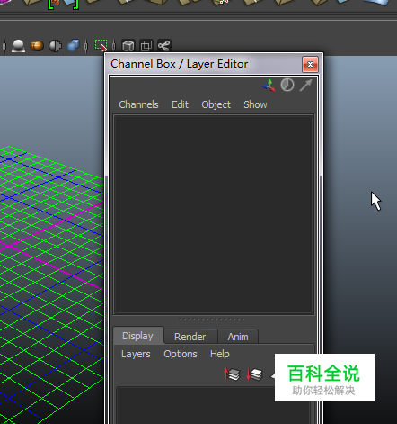Switch to the Render layer tab
The width and height of the screenshot is (397, 424).
pyautogui.click(x=190, y=337)
